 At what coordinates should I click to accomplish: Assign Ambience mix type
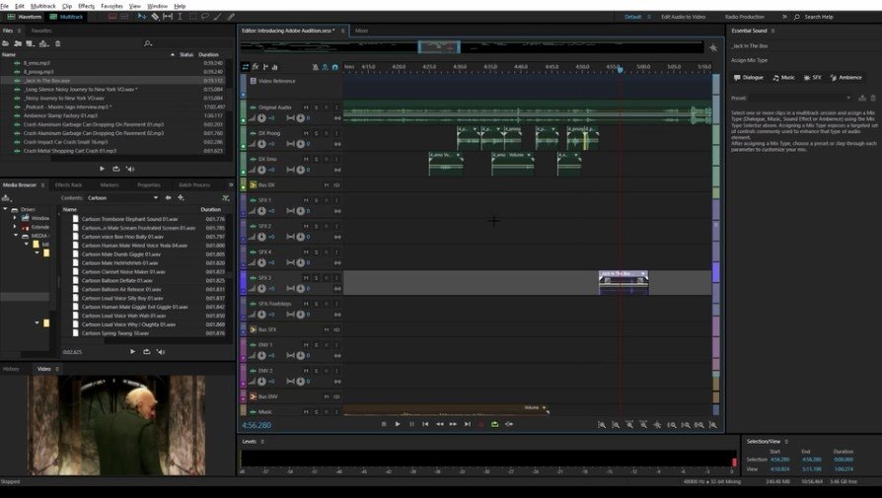pos(846,78)
